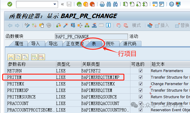Click the Where-Used List icon
The width and height of the screenshot is (190, 113).
[x=80, y=25]
